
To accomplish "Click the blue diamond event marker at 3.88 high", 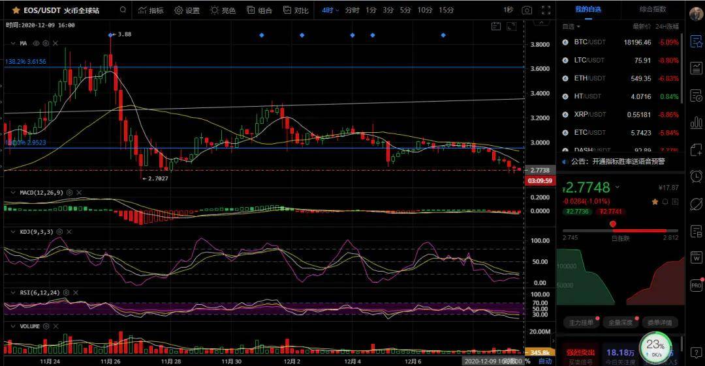I will 110,35.
